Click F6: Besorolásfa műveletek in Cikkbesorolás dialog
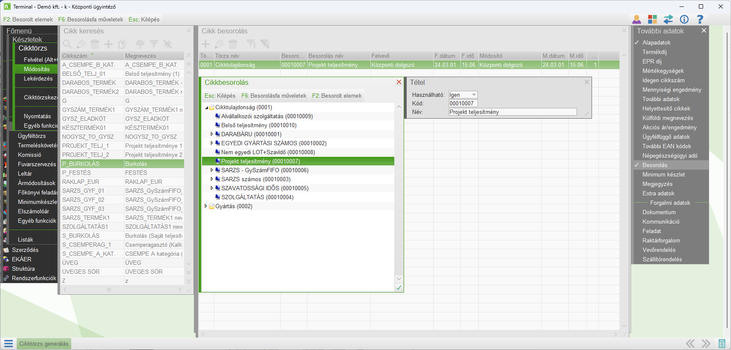The height and width of the screenshot is (350, 731). coord(274,96)
